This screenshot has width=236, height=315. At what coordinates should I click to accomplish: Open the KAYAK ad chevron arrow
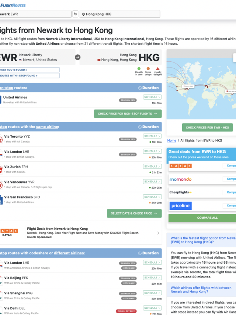click(x=158, y=233)
